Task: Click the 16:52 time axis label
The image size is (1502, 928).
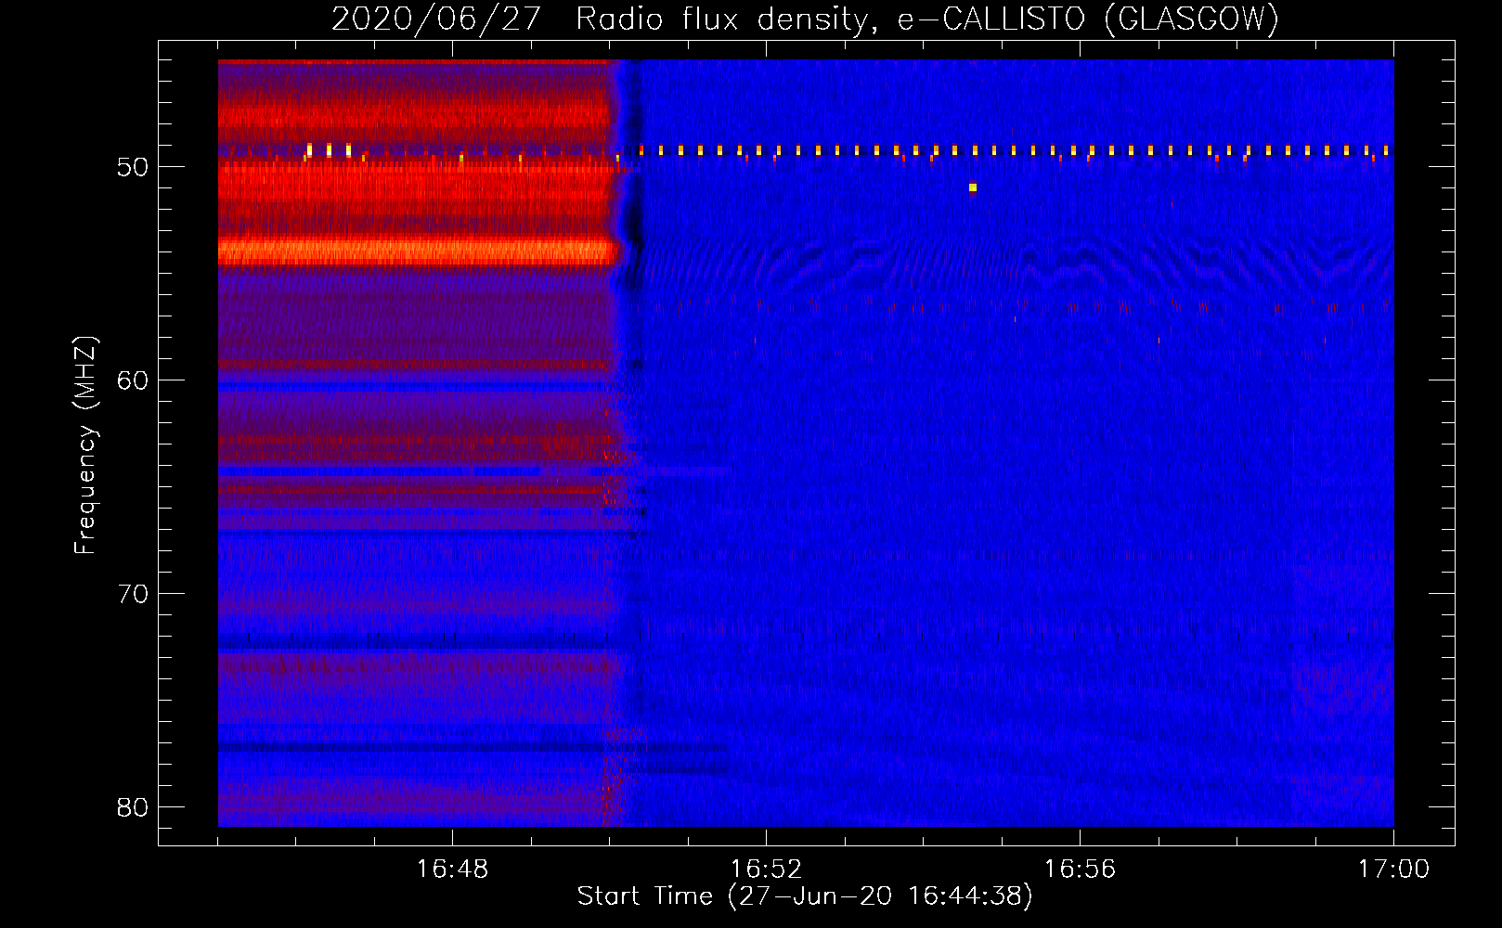Action: [766, 869]
